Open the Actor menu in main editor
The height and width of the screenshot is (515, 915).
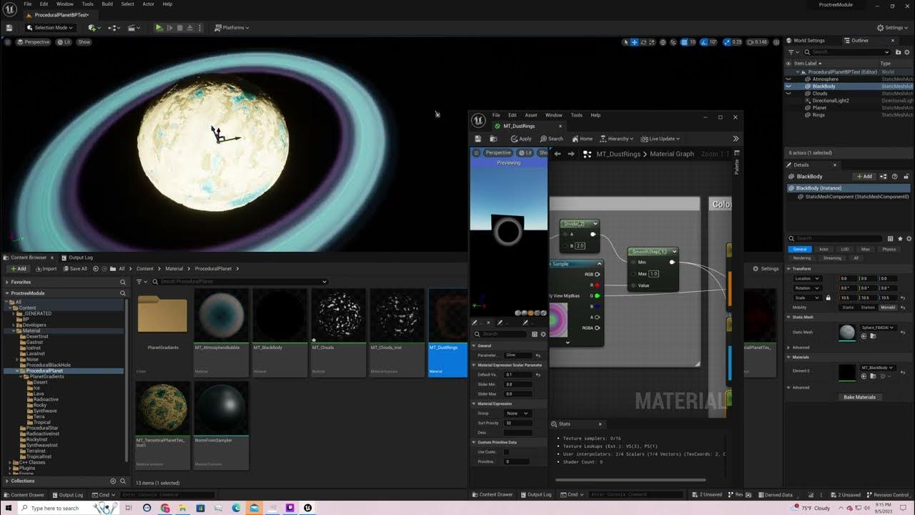click(x=148, y=4)
